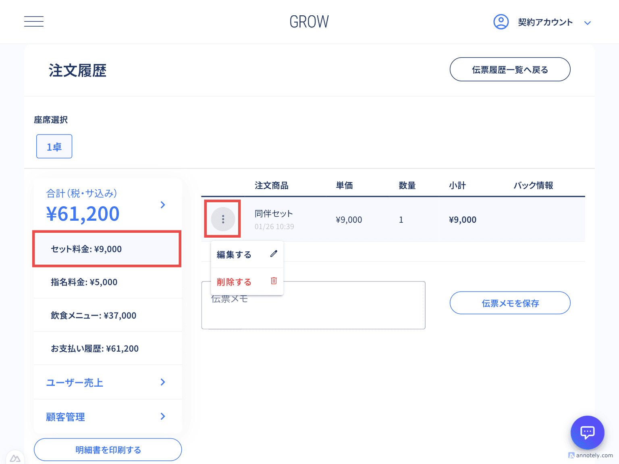The width and height of the screenshot is (619, 464).
Task: Expand the 顧客管理 section chevron
Action: 163,416
